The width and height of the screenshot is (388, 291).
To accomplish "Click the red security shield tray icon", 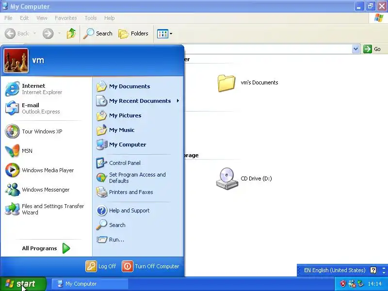I will [x=343, y=284].
